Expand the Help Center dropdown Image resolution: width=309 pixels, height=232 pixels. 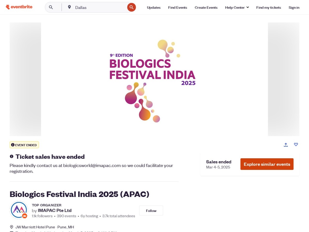[x=237, y=7]
